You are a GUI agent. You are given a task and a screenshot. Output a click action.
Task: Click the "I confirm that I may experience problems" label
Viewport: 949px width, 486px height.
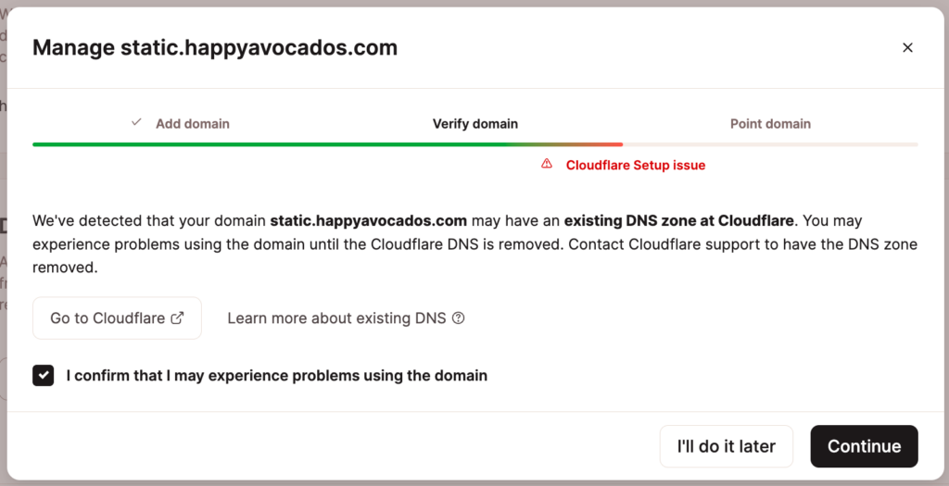(276, 376)
